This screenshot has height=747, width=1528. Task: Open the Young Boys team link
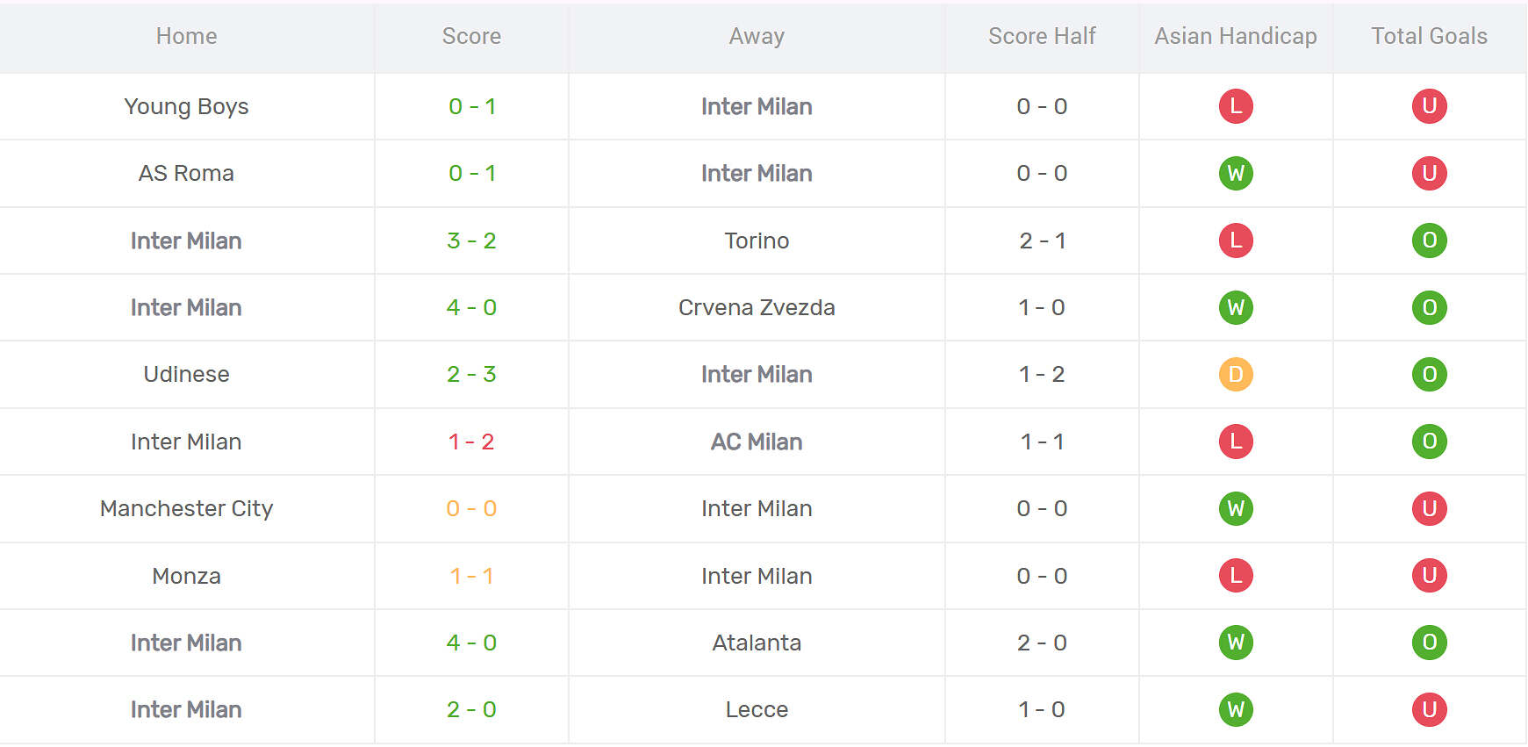click(x=186, y=106)
